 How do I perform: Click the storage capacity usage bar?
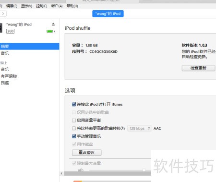(x=112, y=181)
